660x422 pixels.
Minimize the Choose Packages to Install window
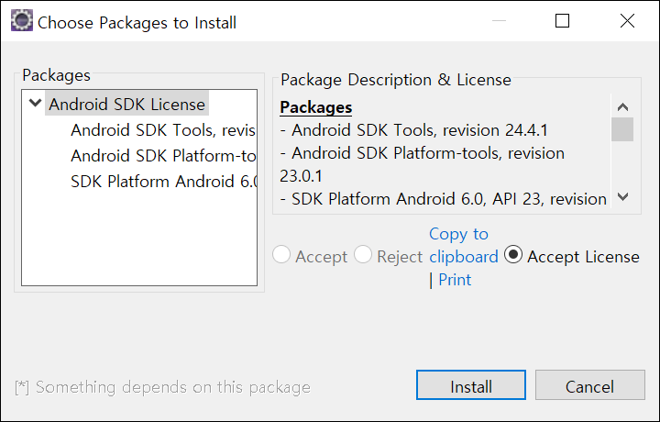point(499,20)
